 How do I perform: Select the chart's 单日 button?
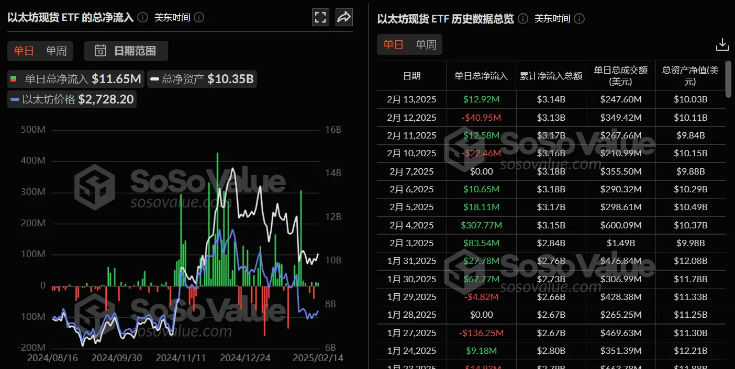click(24, 51)
